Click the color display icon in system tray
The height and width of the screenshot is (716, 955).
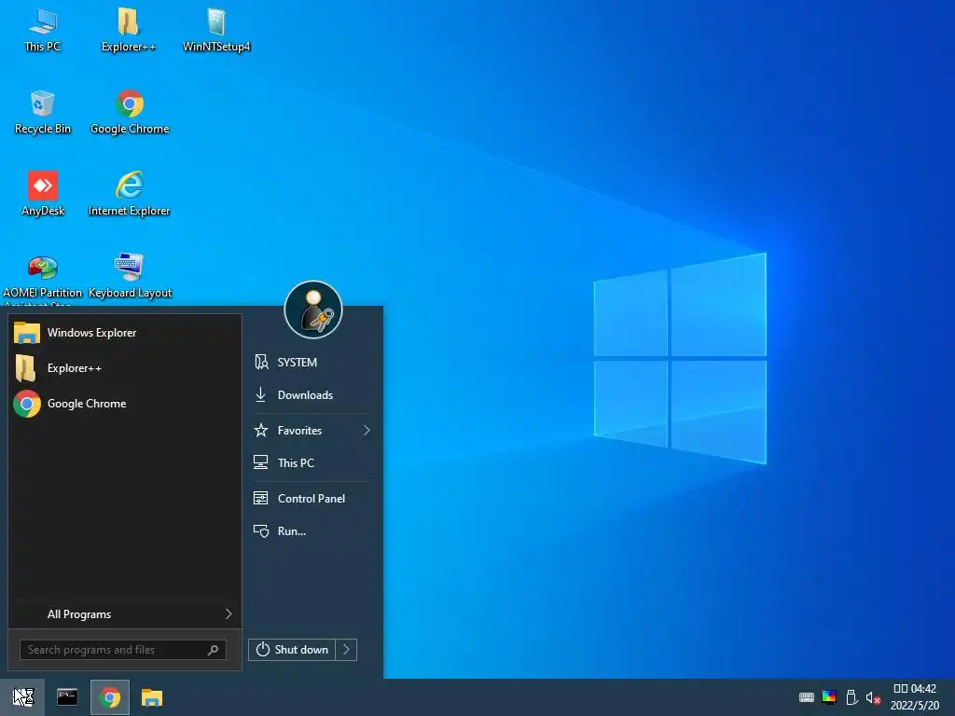[x=829, y=697]
